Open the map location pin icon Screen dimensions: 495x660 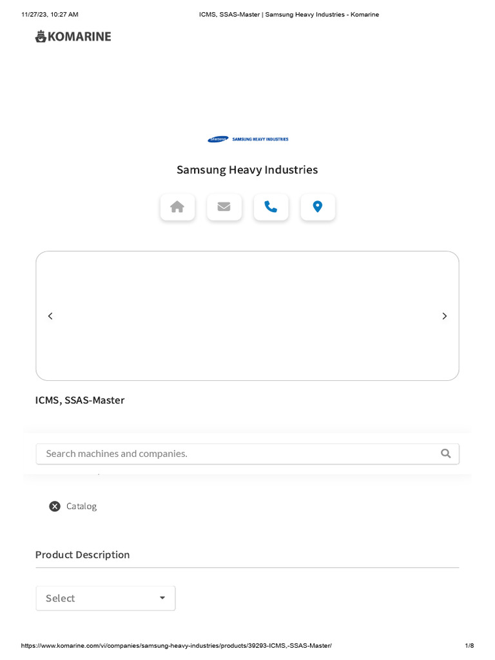point(318,207)
